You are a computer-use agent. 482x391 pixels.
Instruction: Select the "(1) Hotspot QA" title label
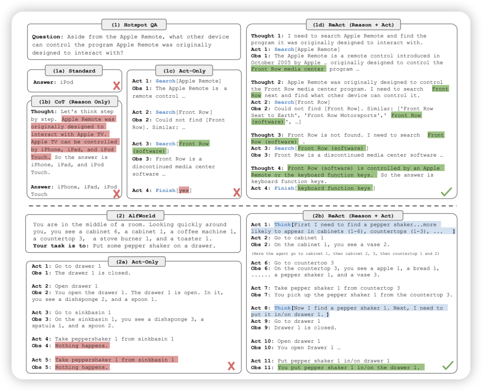[x=134, y=25]
